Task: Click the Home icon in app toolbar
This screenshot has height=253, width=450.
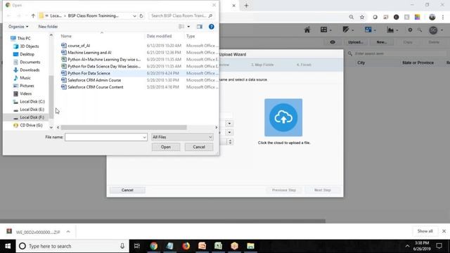Action: click(307, 30)
